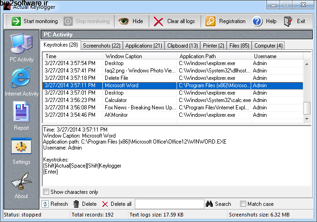This screenshot has height=222, width=317.
Task: Switch to the Files (85) tab
Action: 239,46
